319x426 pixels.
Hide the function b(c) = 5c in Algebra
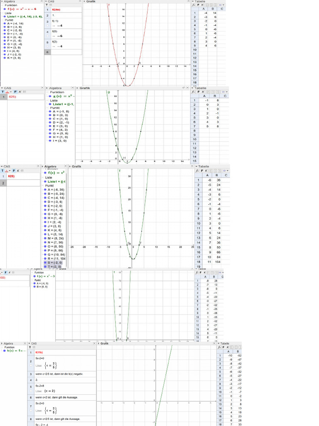(x=5, y=351)
